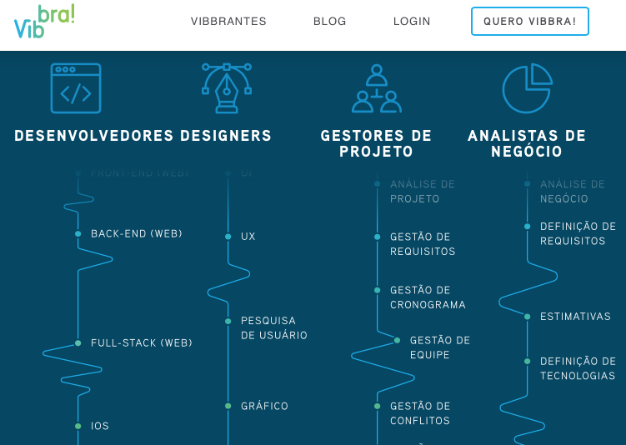Open the Login link
This screenshot has height=445, width=626.
point(412,22)
